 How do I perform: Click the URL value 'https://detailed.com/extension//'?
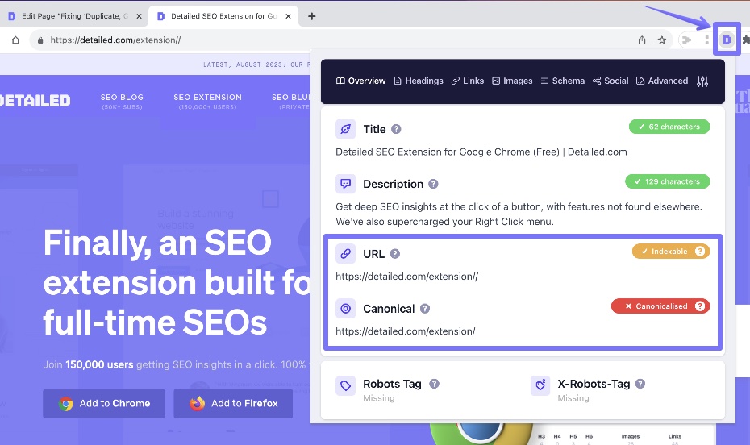coord(406,277)
